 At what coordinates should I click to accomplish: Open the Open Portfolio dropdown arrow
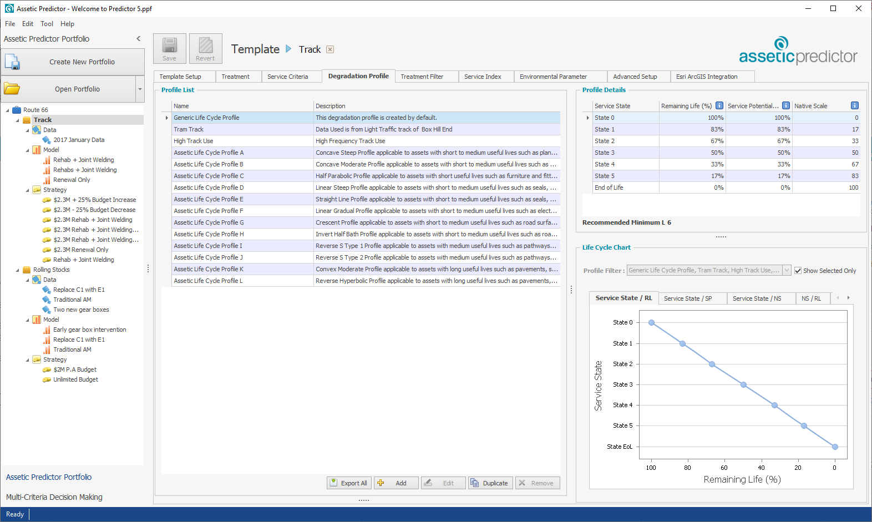coord(140,89)
